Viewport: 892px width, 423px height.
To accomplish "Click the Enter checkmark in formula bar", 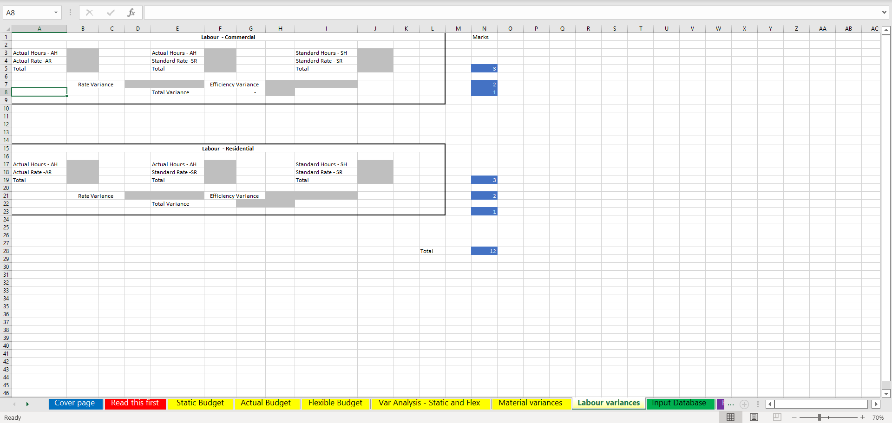I will click(111, 13).
